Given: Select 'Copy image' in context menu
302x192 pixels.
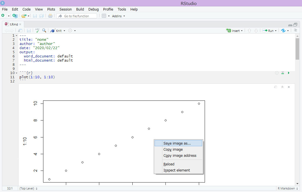Looking at the screenshot, I should (x=178, y=149).
